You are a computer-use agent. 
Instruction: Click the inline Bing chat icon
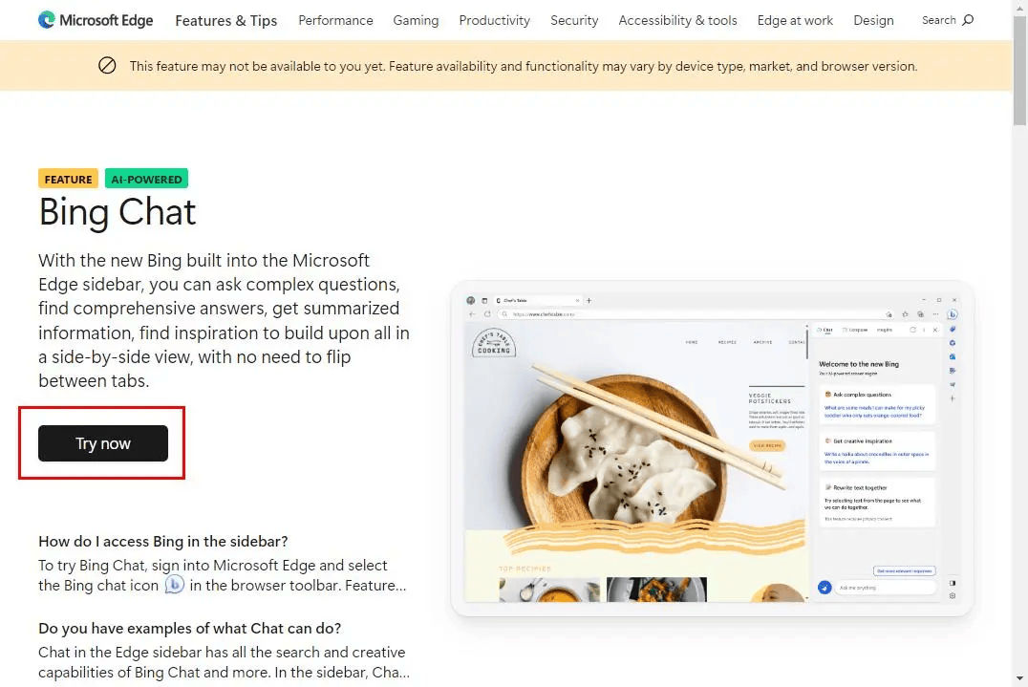coord(174,585)
